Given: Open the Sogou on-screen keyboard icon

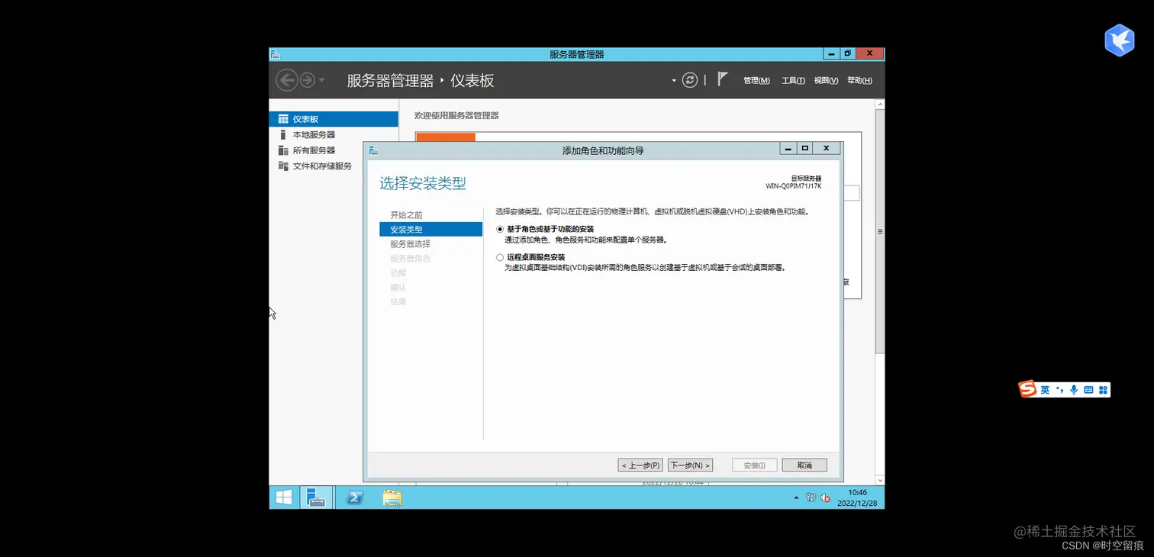Looking at the screenshot, I should click(1088, 389).
